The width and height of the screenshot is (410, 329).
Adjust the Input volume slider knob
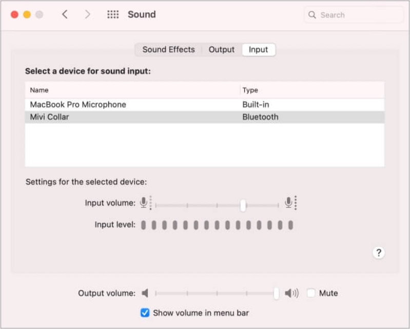243,205
